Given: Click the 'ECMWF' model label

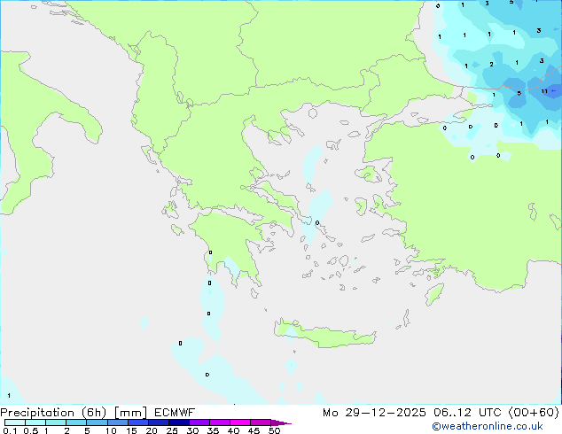Looking at the screenshot, I should coord(175,413).
